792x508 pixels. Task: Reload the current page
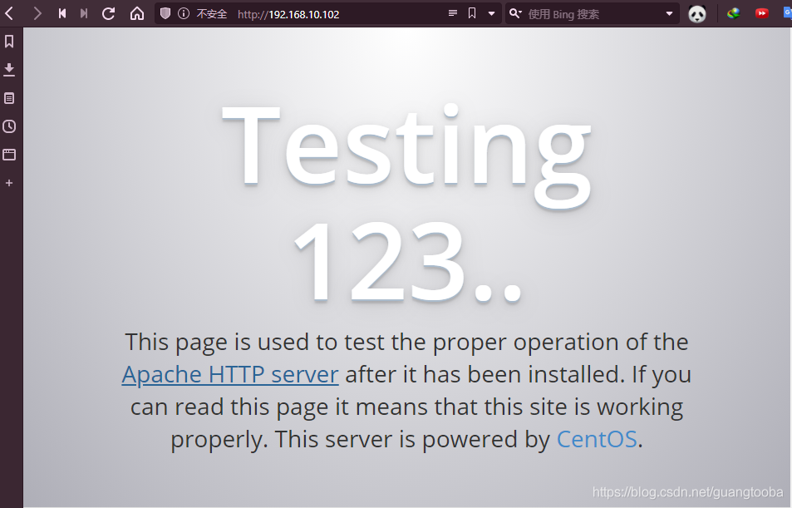109,13
